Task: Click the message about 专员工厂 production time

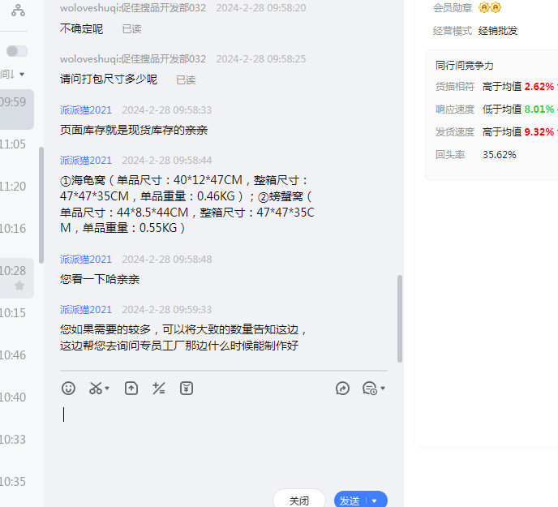Action: point(183,337)
